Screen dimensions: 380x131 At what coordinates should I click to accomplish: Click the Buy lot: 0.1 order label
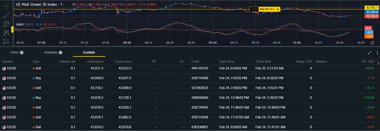(267, 9)
